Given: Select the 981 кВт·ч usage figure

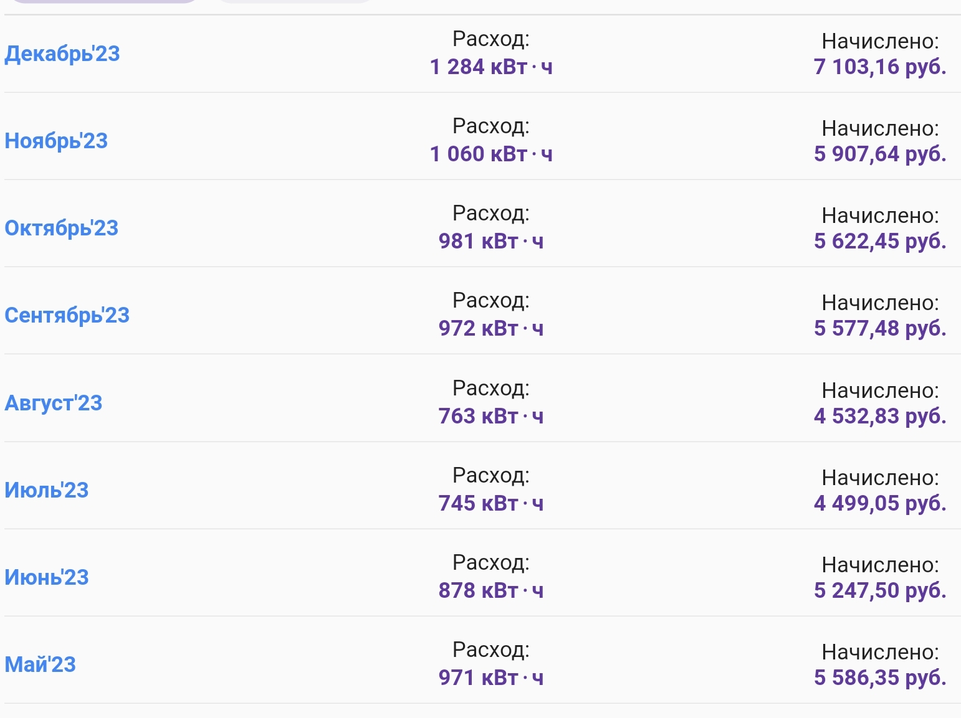Looking at the screenshot, I should pyautogui.click(x=491, y=241).
